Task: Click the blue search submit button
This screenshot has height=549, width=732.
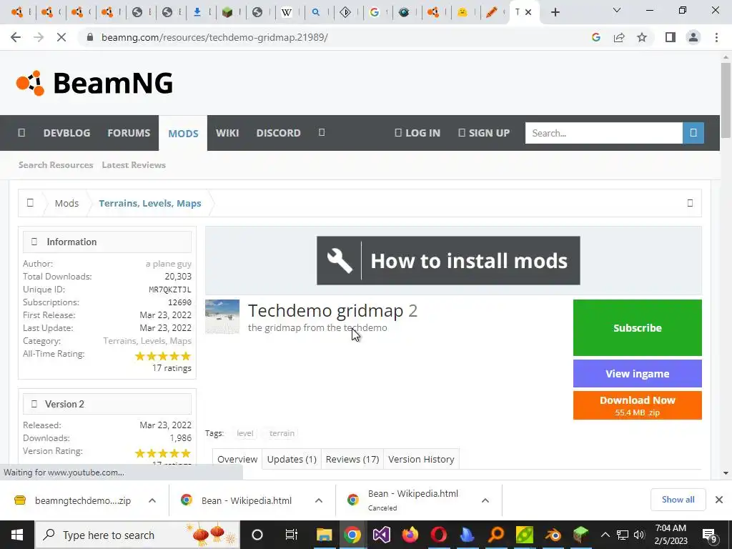Action: tap(693, 133)
